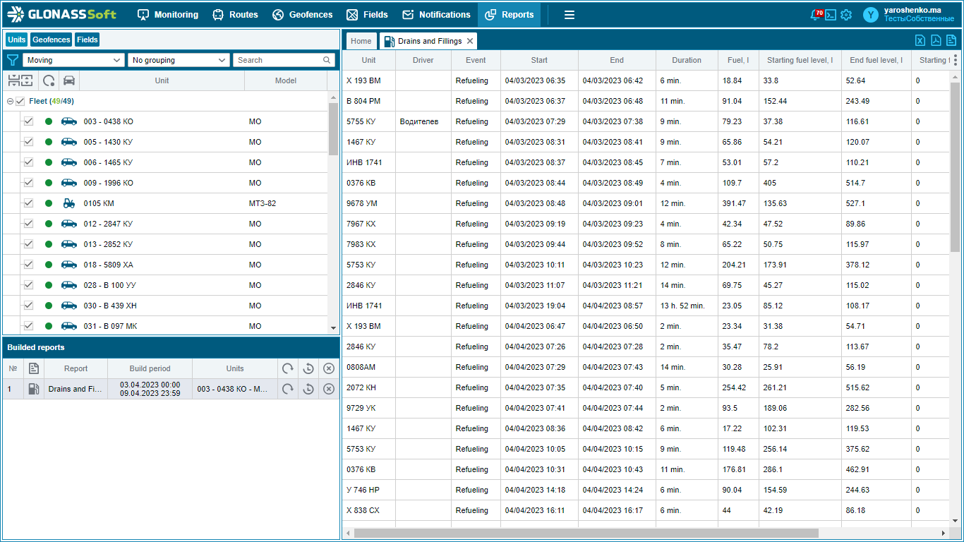
Task: Delete the Drains and Fillings built report
Action: pos(329,389)
